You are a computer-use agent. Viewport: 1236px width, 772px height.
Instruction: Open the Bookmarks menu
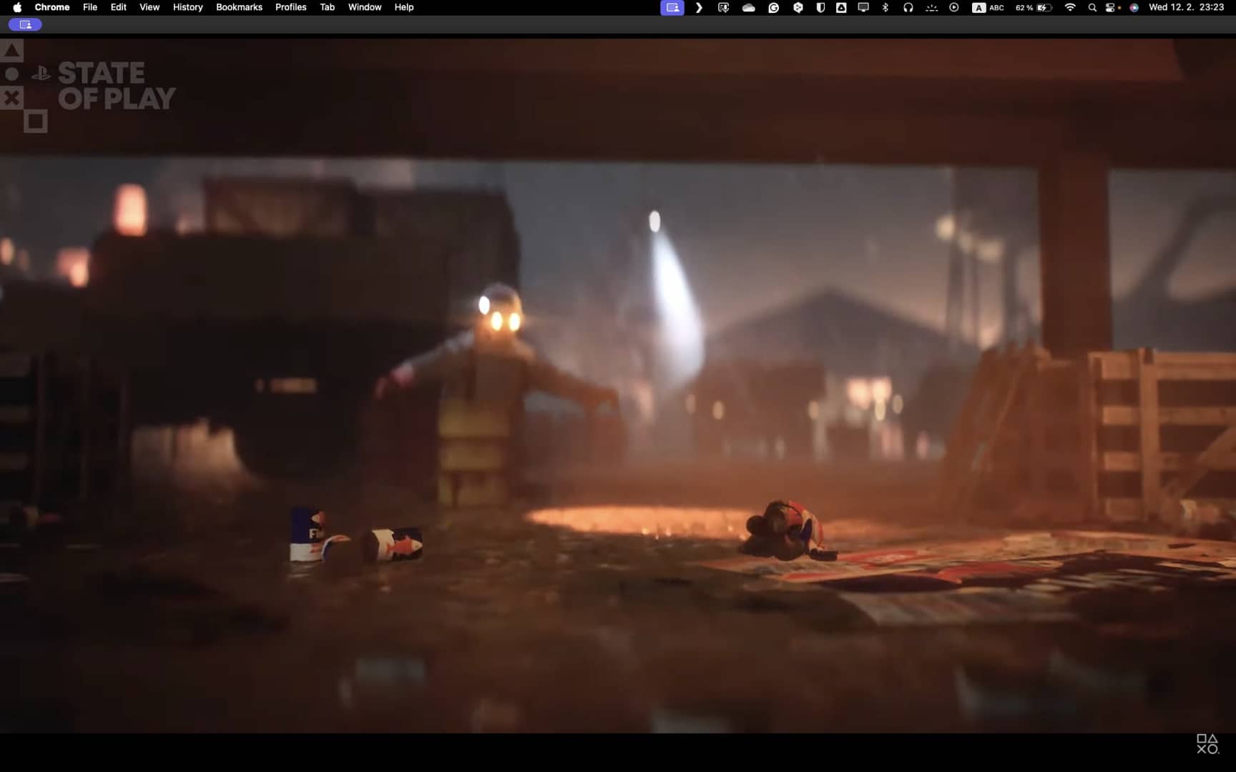239,7
